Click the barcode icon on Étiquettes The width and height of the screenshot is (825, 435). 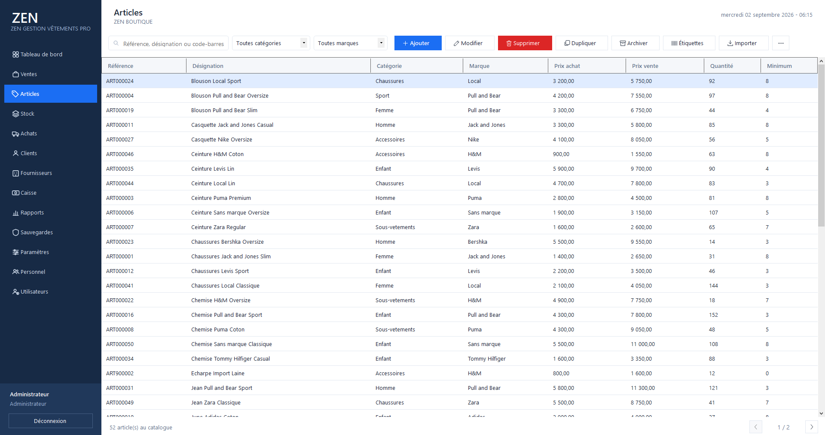(674, 43)
